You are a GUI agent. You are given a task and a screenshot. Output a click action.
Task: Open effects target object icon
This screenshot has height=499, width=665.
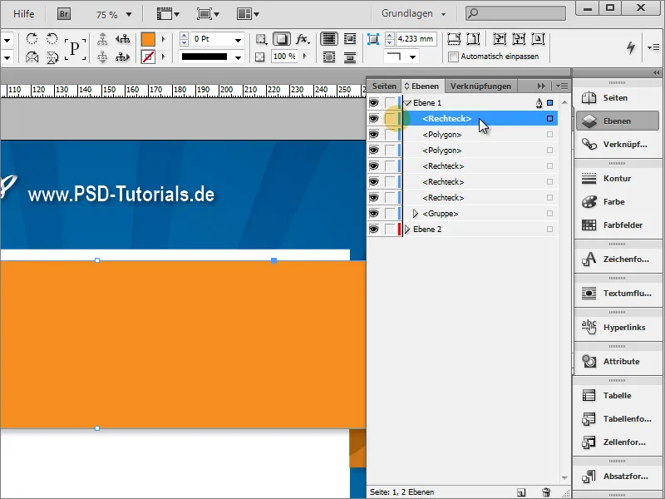click(x=261, y=39)
